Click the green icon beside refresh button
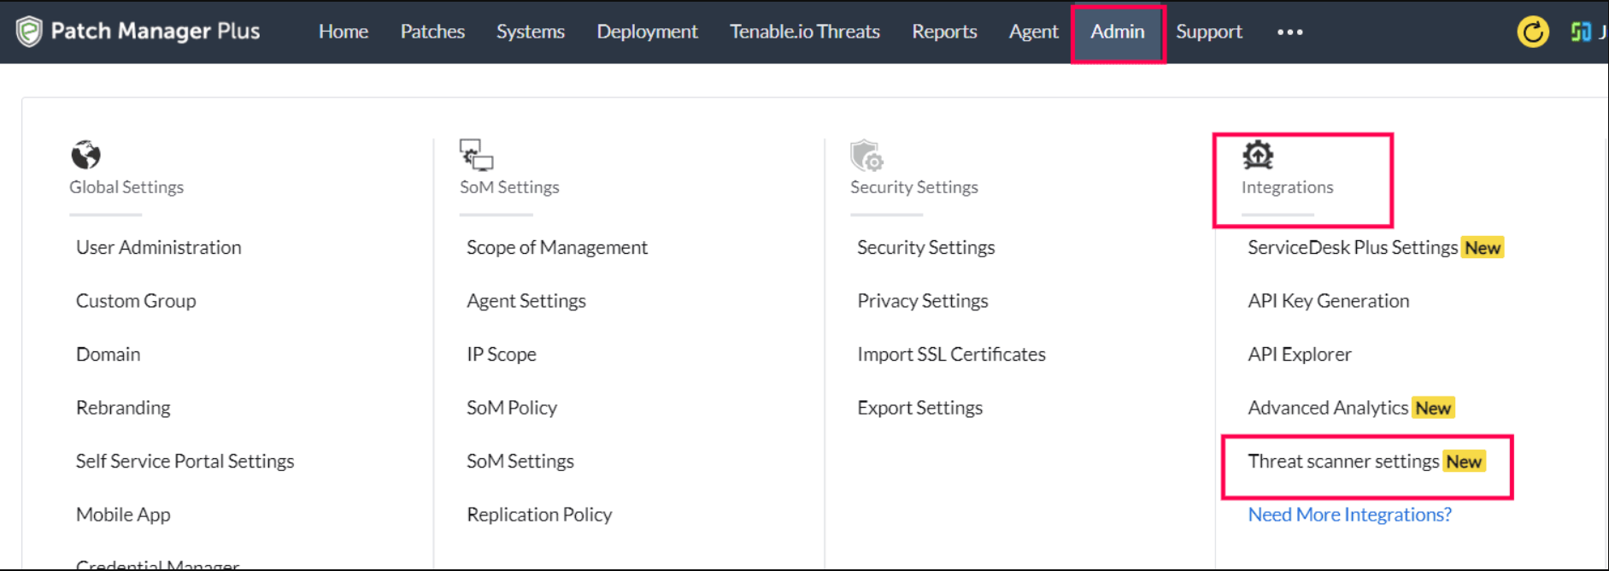The image size is (1609, 571). coord(1581,32)
